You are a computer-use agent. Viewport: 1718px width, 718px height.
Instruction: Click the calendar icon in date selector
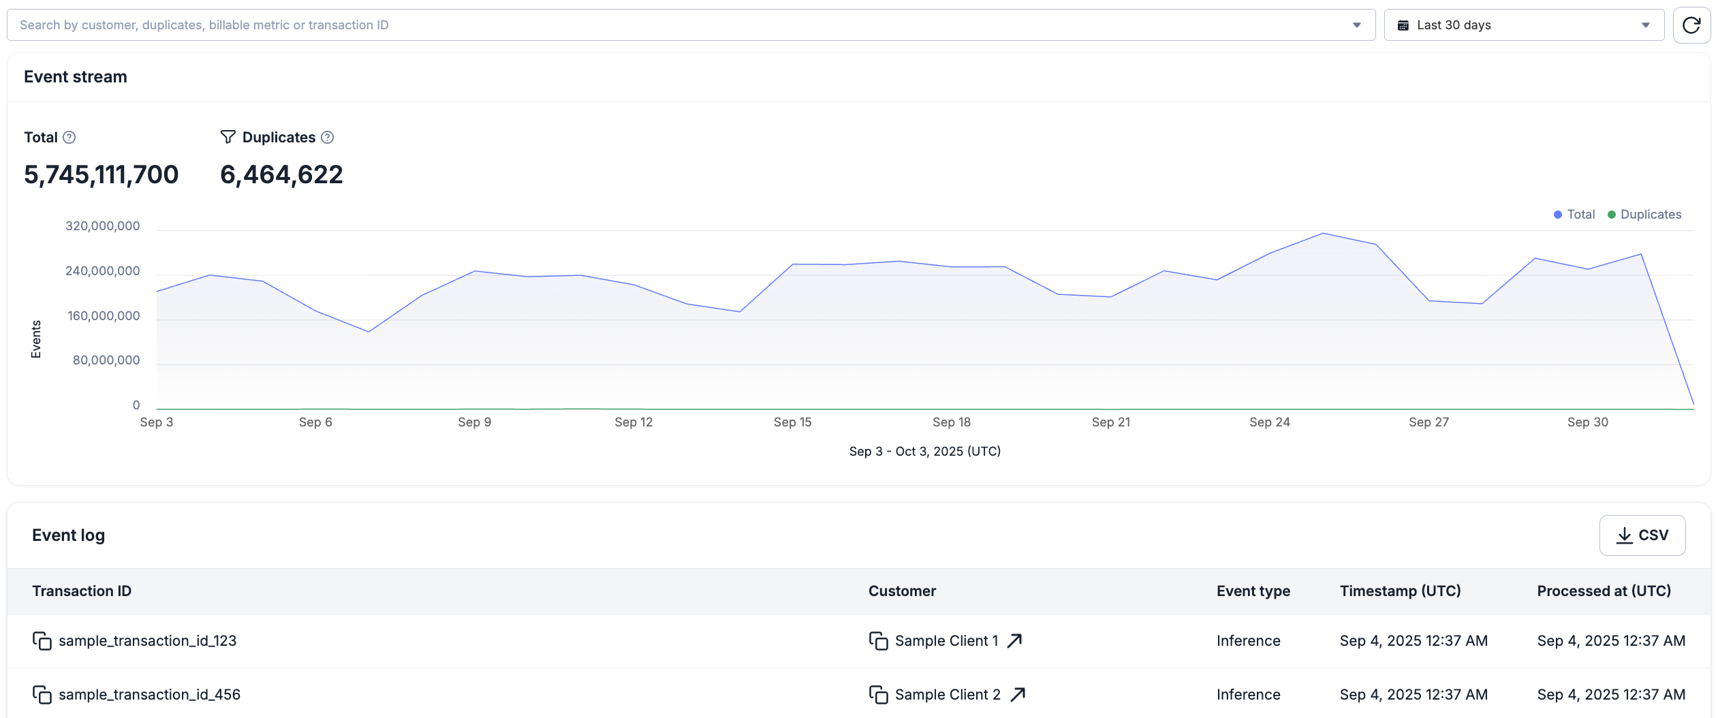(1403, 25)
